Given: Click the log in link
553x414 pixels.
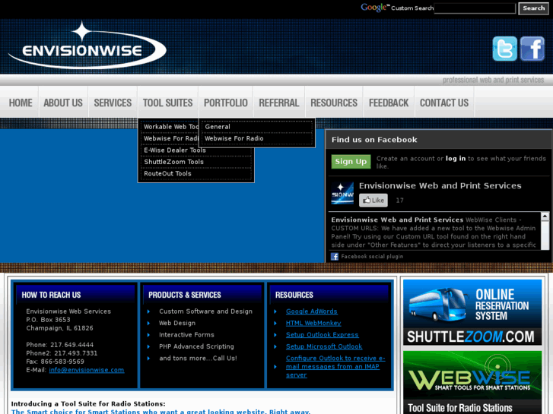Looking at the screenshot, I should click(456, 159).
